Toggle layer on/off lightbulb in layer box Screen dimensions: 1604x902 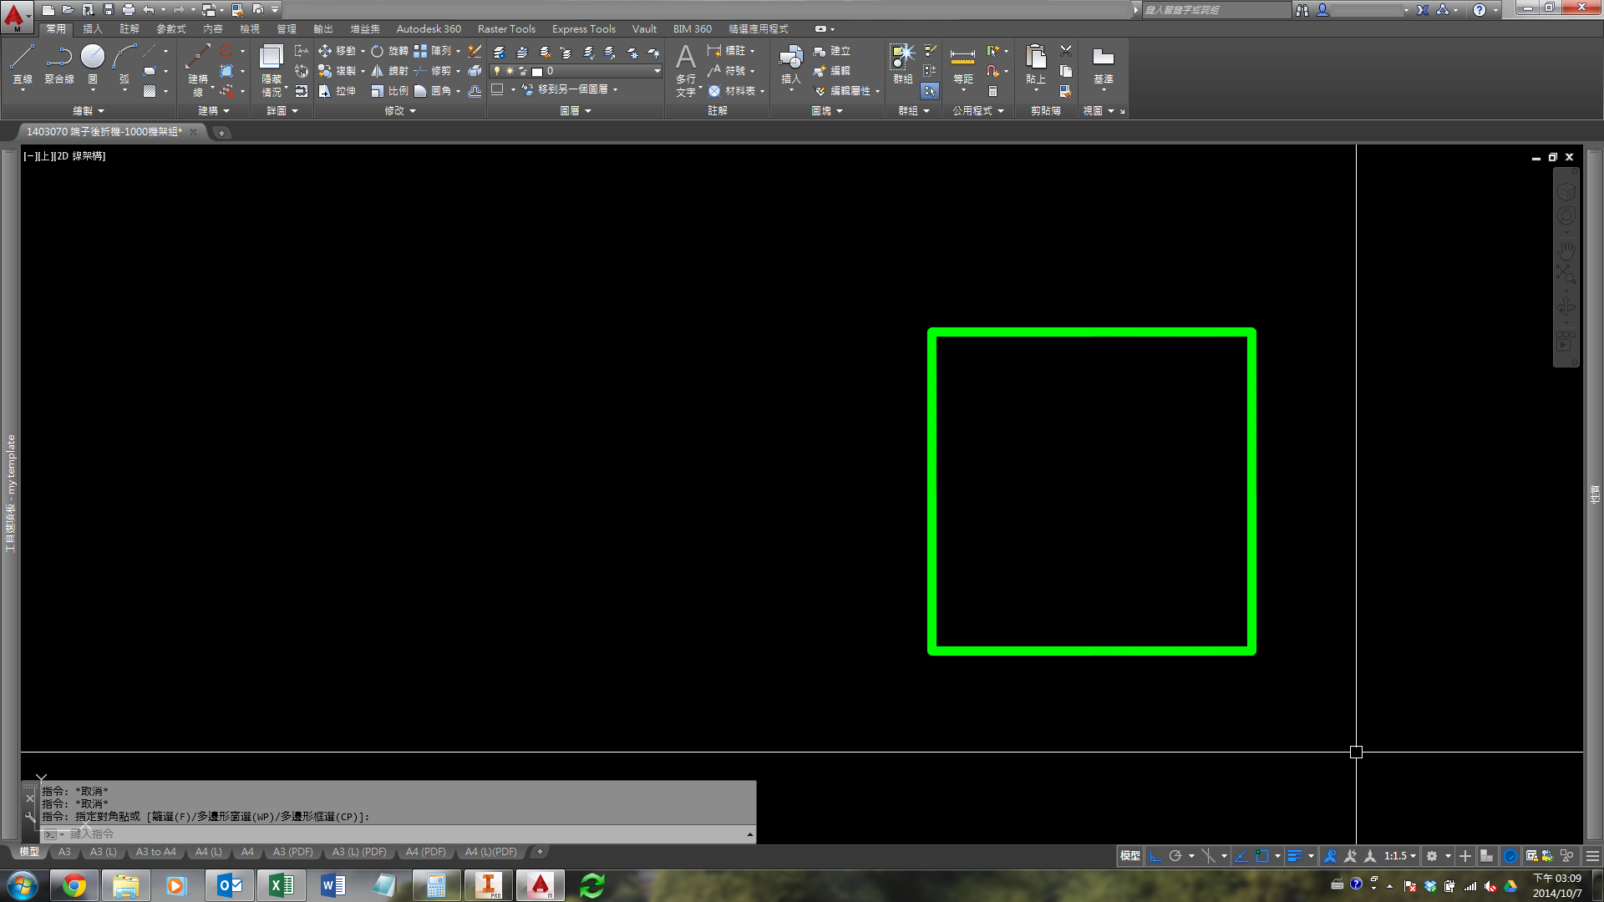coord(497,71)
